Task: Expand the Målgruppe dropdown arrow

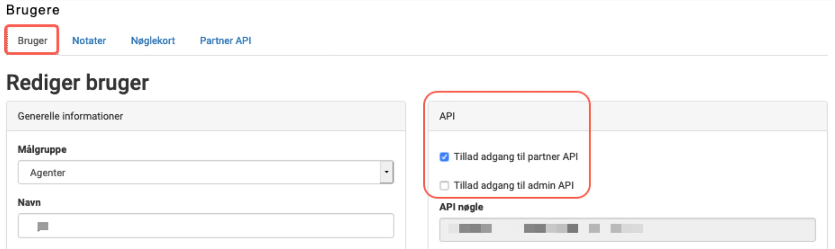Action: (x=386, y=172)
